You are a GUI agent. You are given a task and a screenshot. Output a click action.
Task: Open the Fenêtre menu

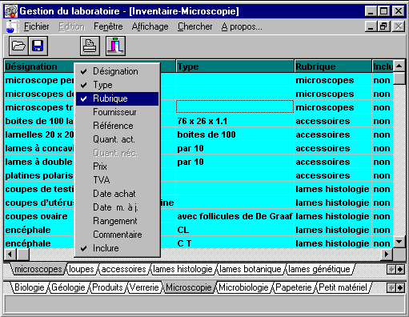pyautogui.click(x=108, y=26)
